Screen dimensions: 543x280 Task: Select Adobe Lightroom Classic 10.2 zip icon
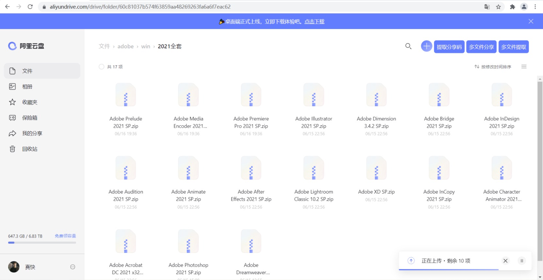[314, 168]
